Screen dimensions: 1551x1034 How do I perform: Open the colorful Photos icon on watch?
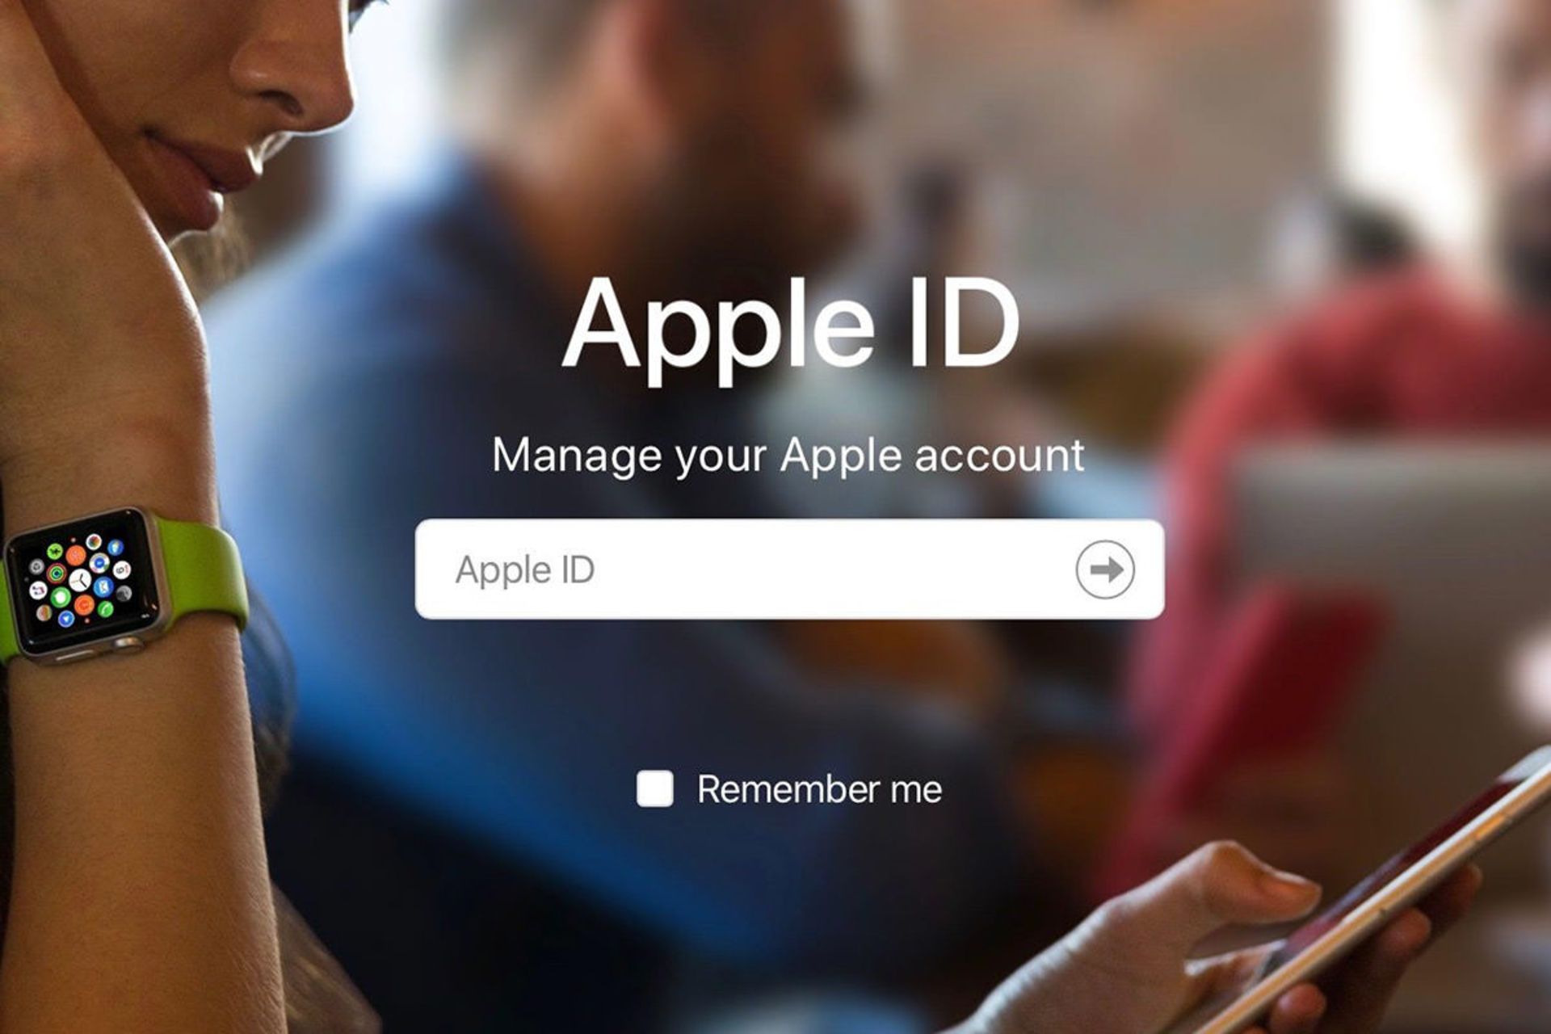[94, 541]
